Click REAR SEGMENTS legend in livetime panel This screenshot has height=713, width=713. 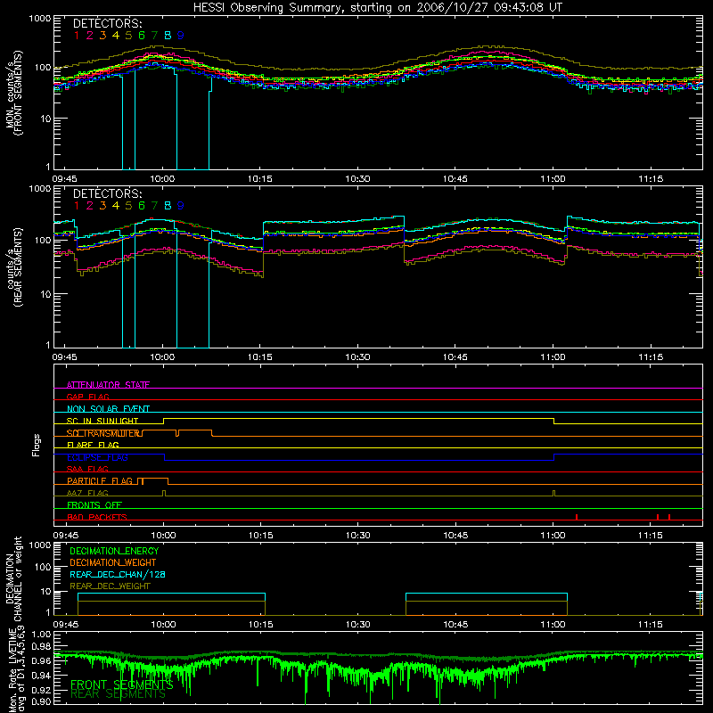pos(119,694)
